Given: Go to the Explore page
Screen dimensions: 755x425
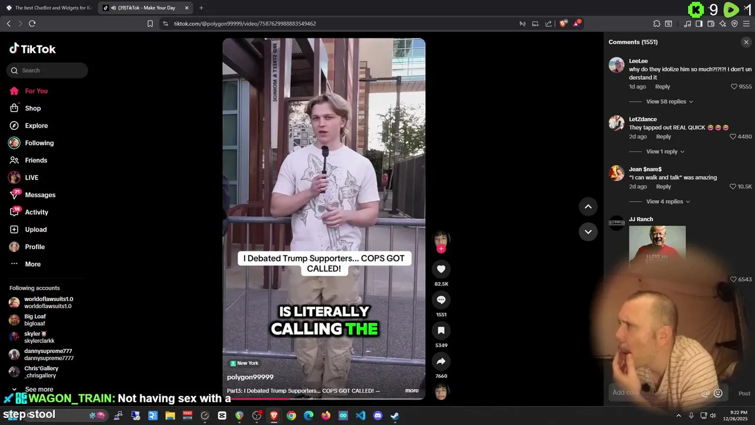Looking at the screenshot, I should (36, 126).
